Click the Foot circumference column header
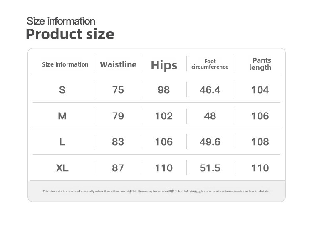 pos(210,64)
